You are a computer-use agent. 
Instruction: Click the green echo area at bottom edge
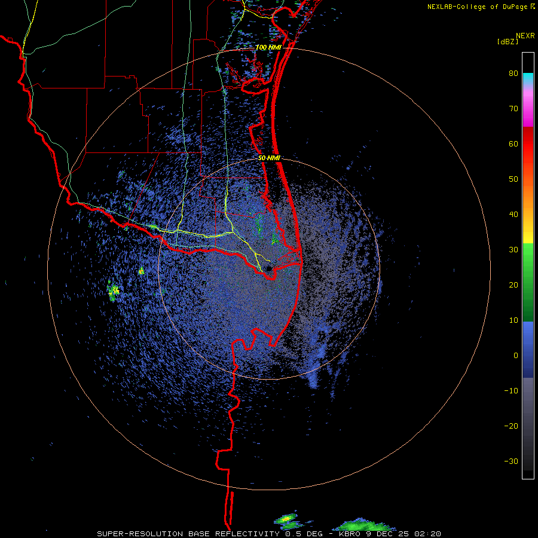365,525
